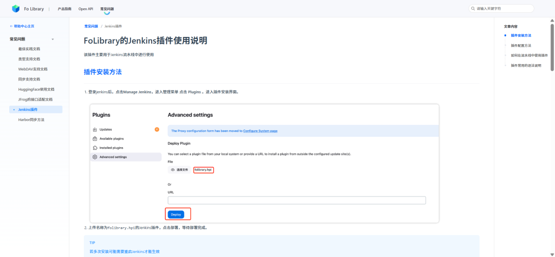Click the orange updates count badge

pyautogui.click(x=157, y=129)
